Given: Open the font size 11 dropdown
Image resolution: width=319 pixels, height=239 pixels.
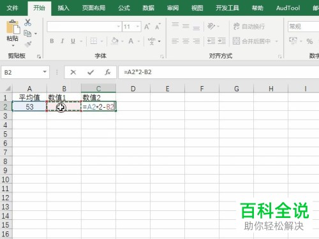Looking at the screenshot, I should [138, 27].
